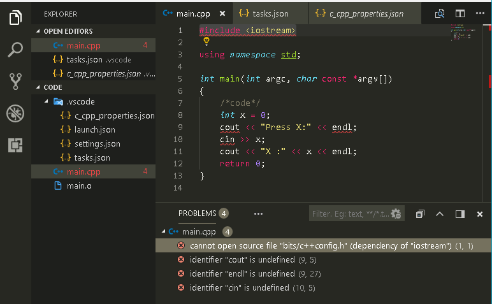Image resolution: width=492 pixels, height=304 pixels.
Task: Close the Problems panel
Action: (x=480, y=214)
